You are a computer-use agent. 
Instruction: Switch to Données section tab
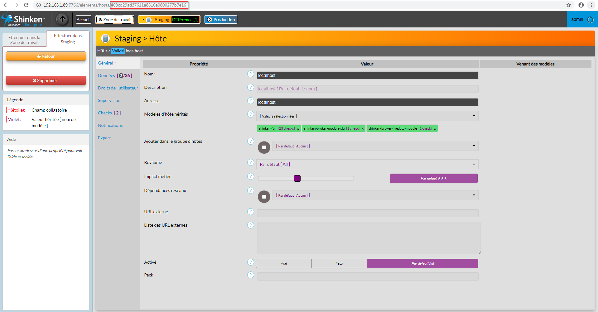[x=106, y=75]
